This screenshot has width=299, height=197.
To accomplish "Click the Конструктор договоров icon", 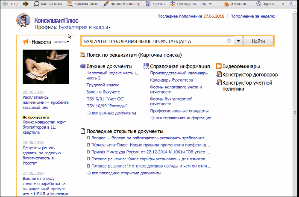I will point(219,74).
